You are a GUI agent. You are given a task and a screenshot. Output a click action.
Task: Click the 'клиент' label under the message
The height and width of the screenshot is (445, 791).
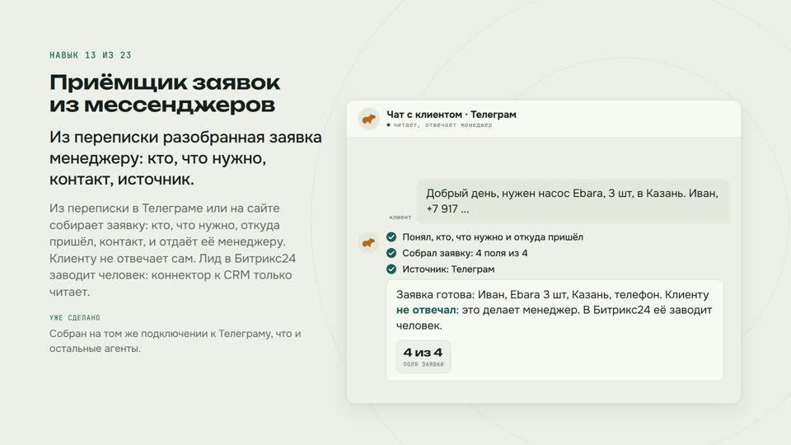tap(400, 217)
